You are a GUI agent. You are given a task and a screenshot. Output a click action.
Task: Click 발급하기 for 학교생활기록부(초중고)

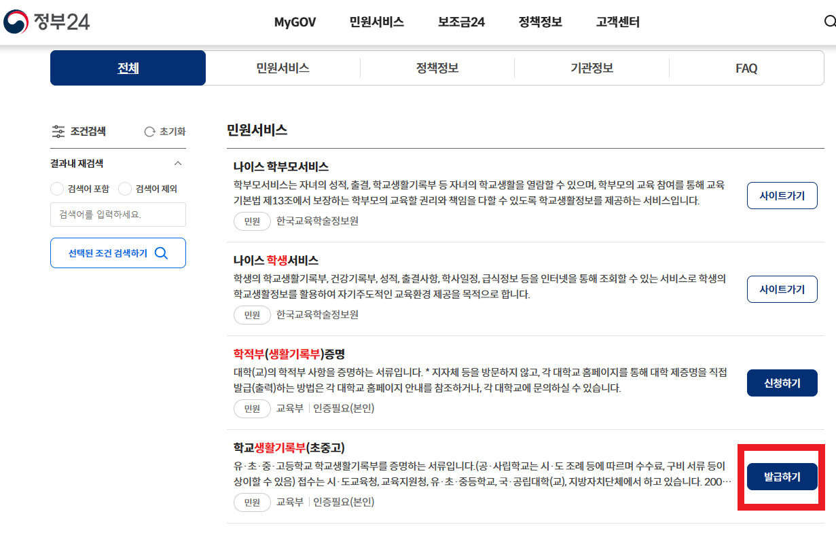pos(782,477)
